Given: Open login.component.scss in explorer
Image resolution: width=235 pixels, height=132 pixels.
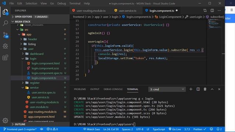Looking at the screenshot, I should (x=40, y=68).
